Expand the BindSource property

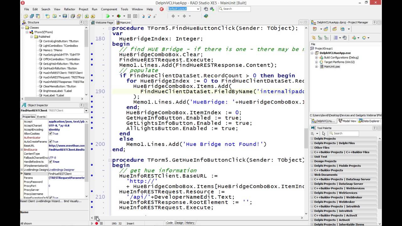22,150
